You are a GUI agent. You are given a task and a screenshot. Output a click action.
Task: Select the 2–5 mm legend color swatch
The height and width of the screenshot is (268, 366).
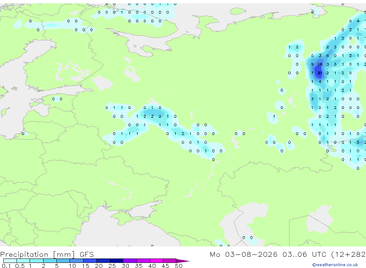50,261
